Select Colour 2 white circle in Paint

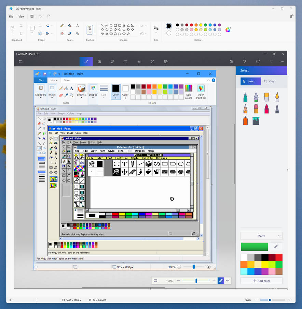point(169,33)
